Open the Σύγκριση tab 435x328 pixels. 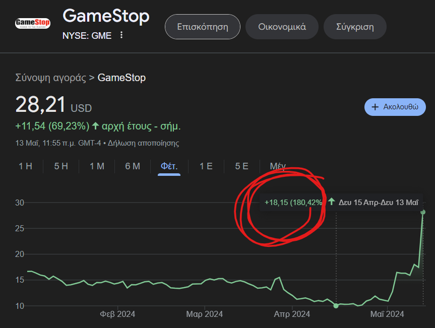click(355, 27)
